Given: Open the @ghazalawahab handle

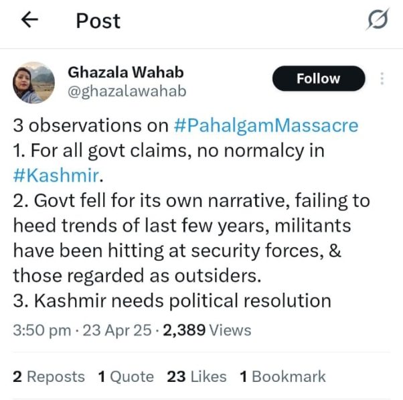Looking at the screenshot, I should [127, 91].
